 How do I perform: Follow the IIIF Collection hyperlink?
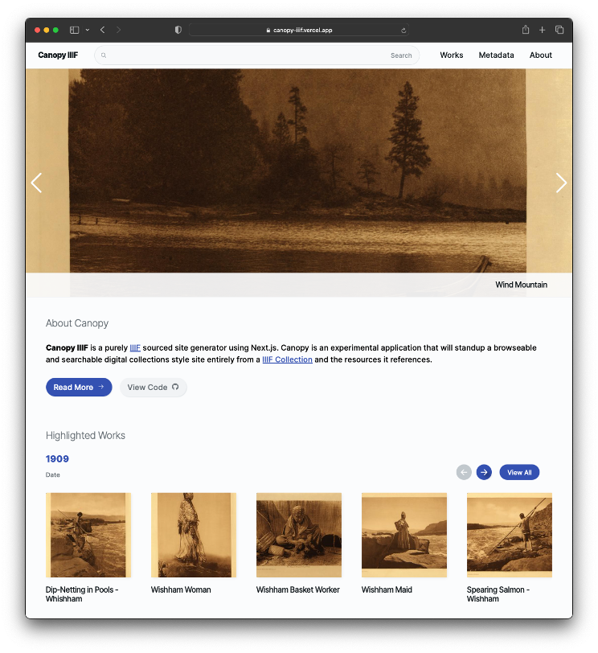point(287,359)
